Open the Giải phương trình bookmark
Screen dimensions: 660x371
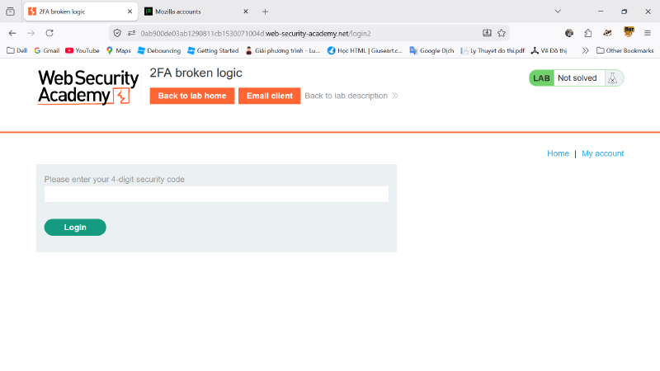(x=283, y=50)
